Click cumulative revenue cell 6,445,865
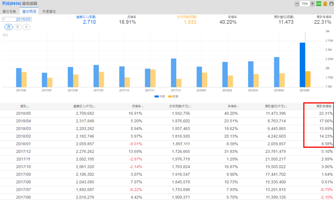Viewport: 334px width, 200px height. (x=277, y=129)
